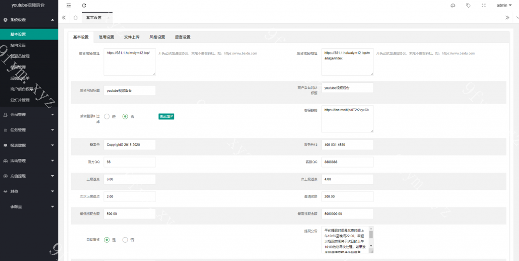
Task: Switch to the 信用设置 tab
Action: 106,37
